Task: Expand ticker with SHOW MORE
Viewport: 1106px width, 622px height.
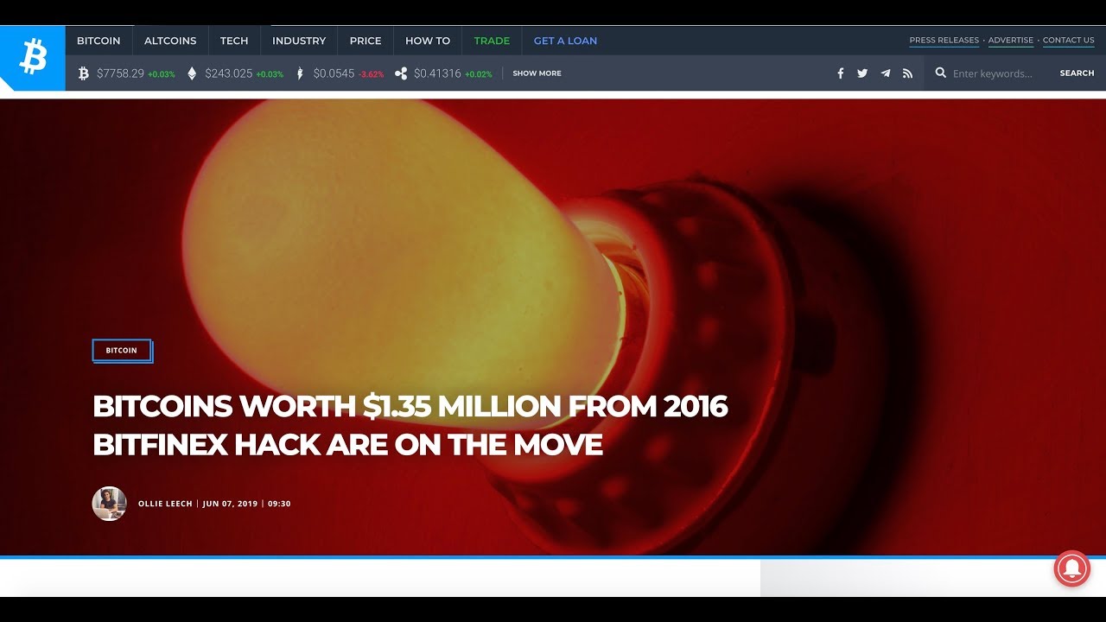Action: [x=537, y=73]
